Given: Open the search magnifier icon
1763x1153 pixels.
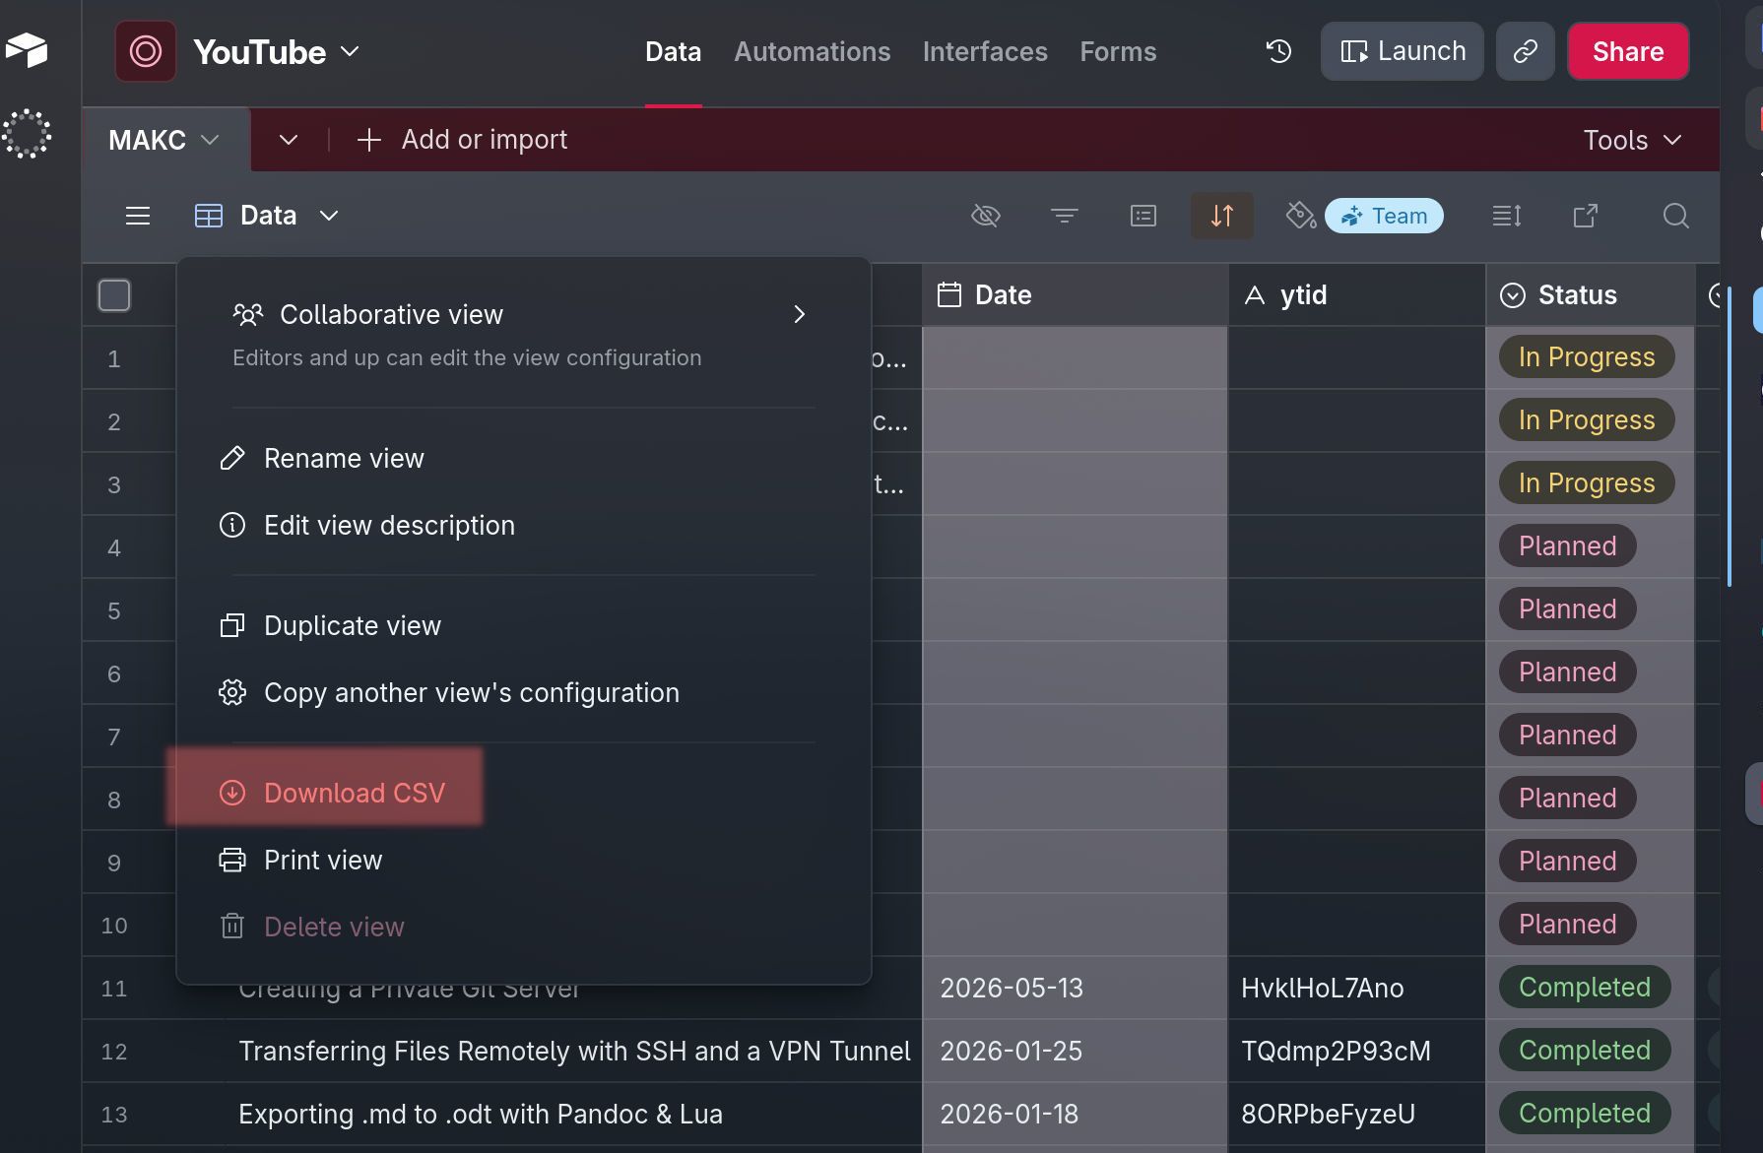Looking at the screenshot, I should [x=1675, y=216].
